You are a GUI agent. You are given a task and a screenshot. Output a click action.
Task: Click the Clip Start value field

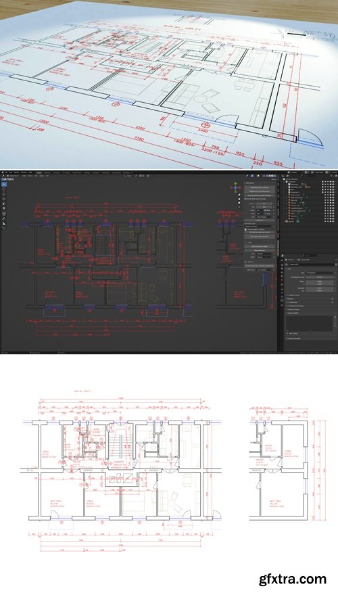click(320, 288)
